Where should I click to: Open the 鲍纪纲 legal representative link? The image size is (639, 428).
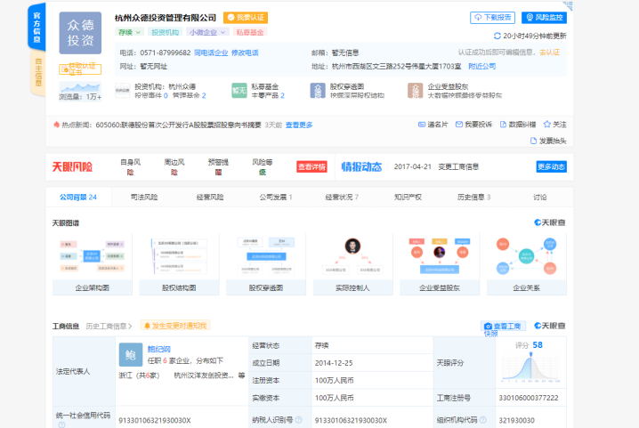159,350
